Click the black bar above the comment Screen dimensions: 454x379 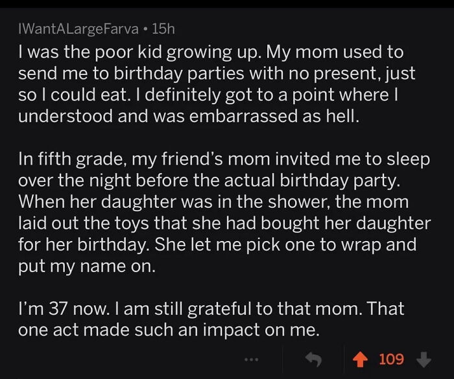click(x=227, y=5)
